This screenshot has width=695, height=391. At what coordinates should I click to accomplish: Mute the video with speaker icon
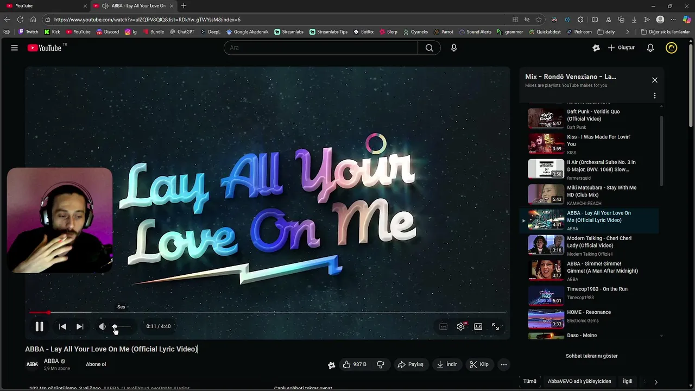pyautogui.click(x=102, y=326)
